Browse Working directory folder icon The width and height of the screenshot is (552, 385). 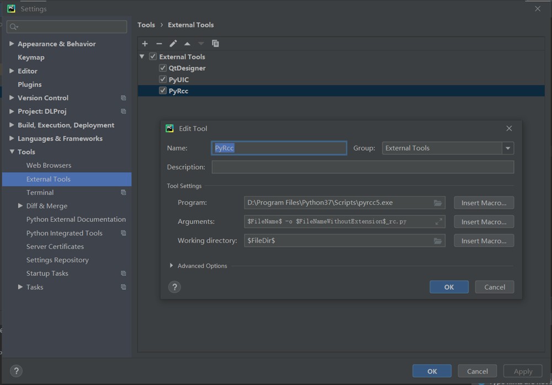(438, 240)
